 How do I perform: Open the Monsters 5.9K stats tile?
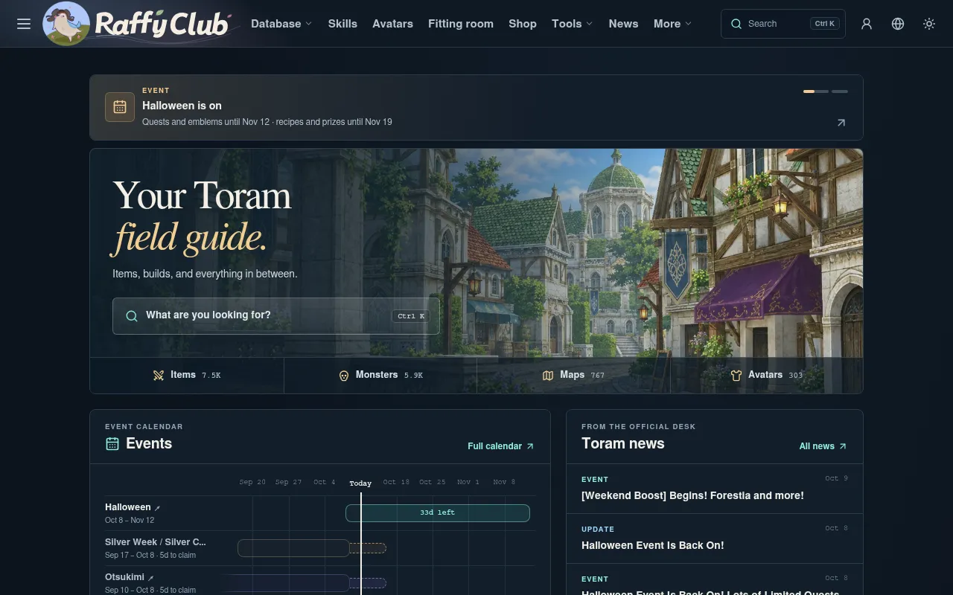click(x=380, y=376)
